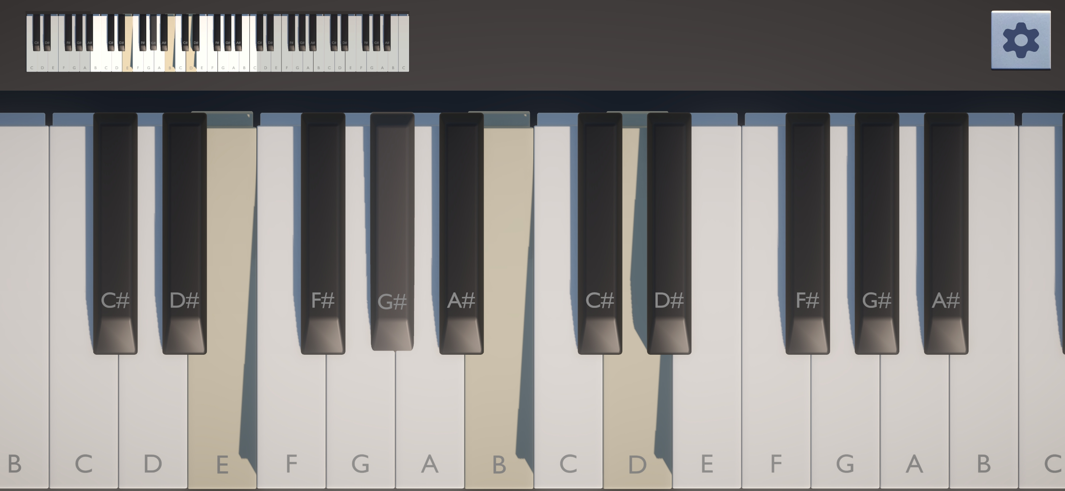1065x491 pixels.
Task: Play the A white key before highlighted B
Action: click(x=430, y=413)
